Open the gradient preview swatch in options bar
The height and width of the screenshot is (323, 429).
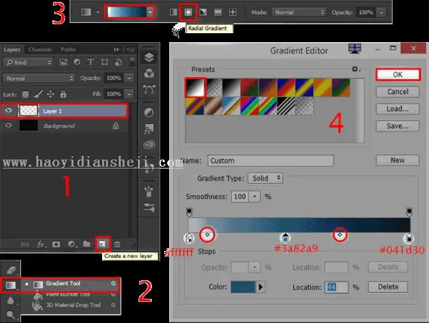point(127,12)
